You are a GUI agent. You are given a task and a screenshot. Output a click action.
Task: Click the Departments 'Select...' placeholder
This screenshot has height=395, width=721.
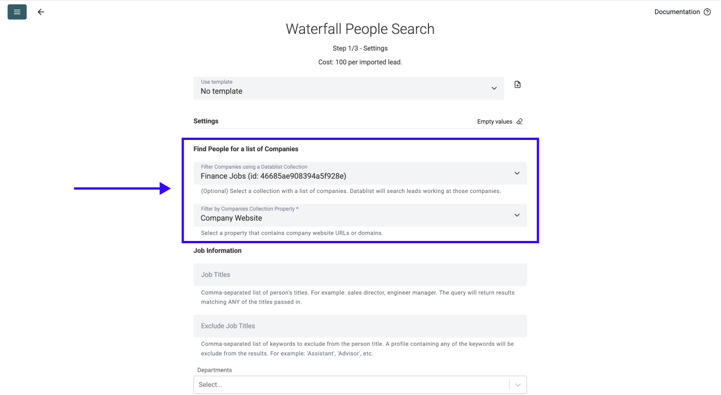click(x=211, y=385)
